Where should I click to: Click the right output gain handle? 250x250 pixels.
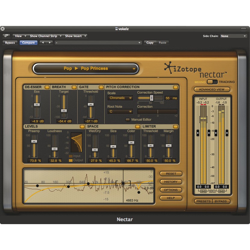pos(227,133)
